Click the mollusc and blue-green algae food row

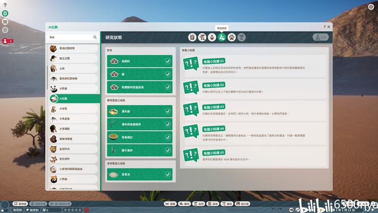tap(140, 87)
